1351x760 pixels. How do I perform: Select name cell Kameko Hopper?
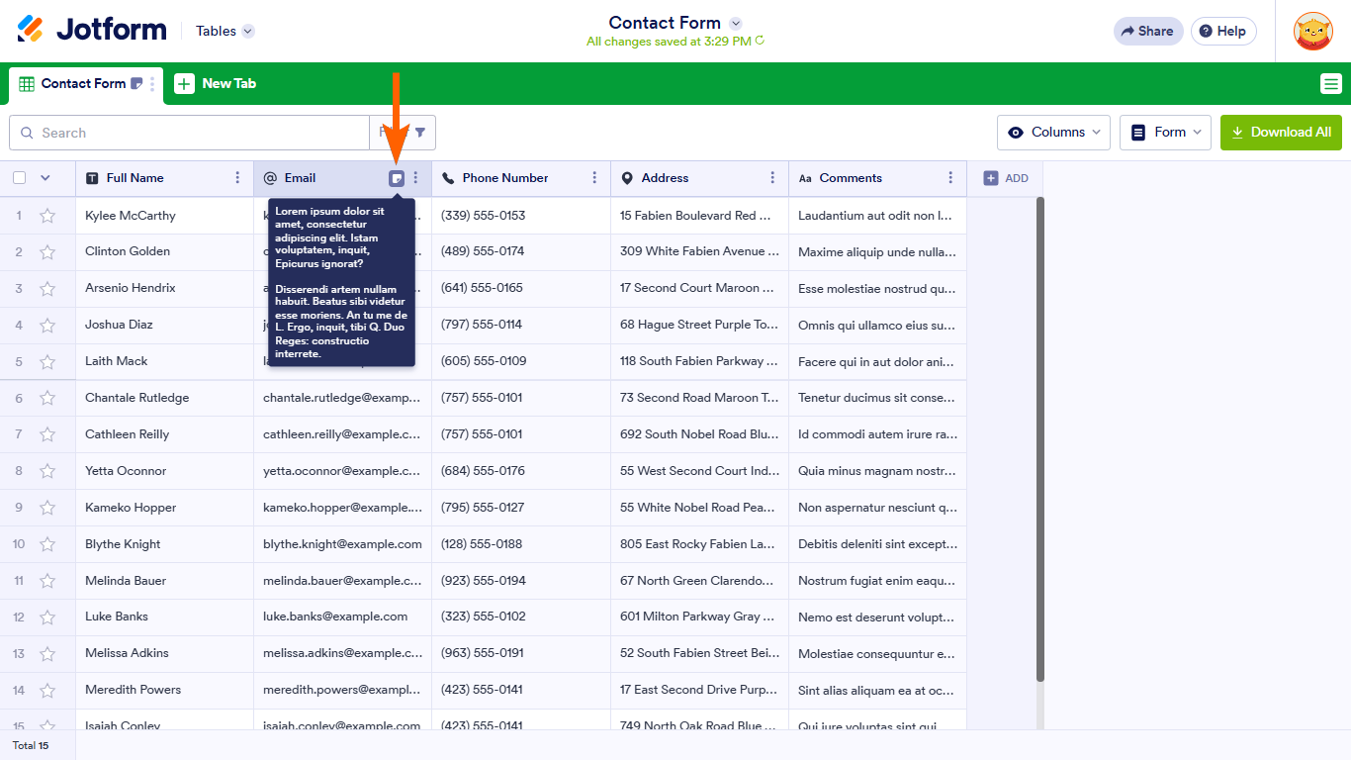(164, 508)
